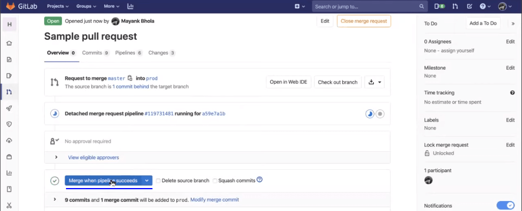This screenshot has height=211, width=522.
Task: Click Modify merge commit link
Action: (x=215, y=200)
